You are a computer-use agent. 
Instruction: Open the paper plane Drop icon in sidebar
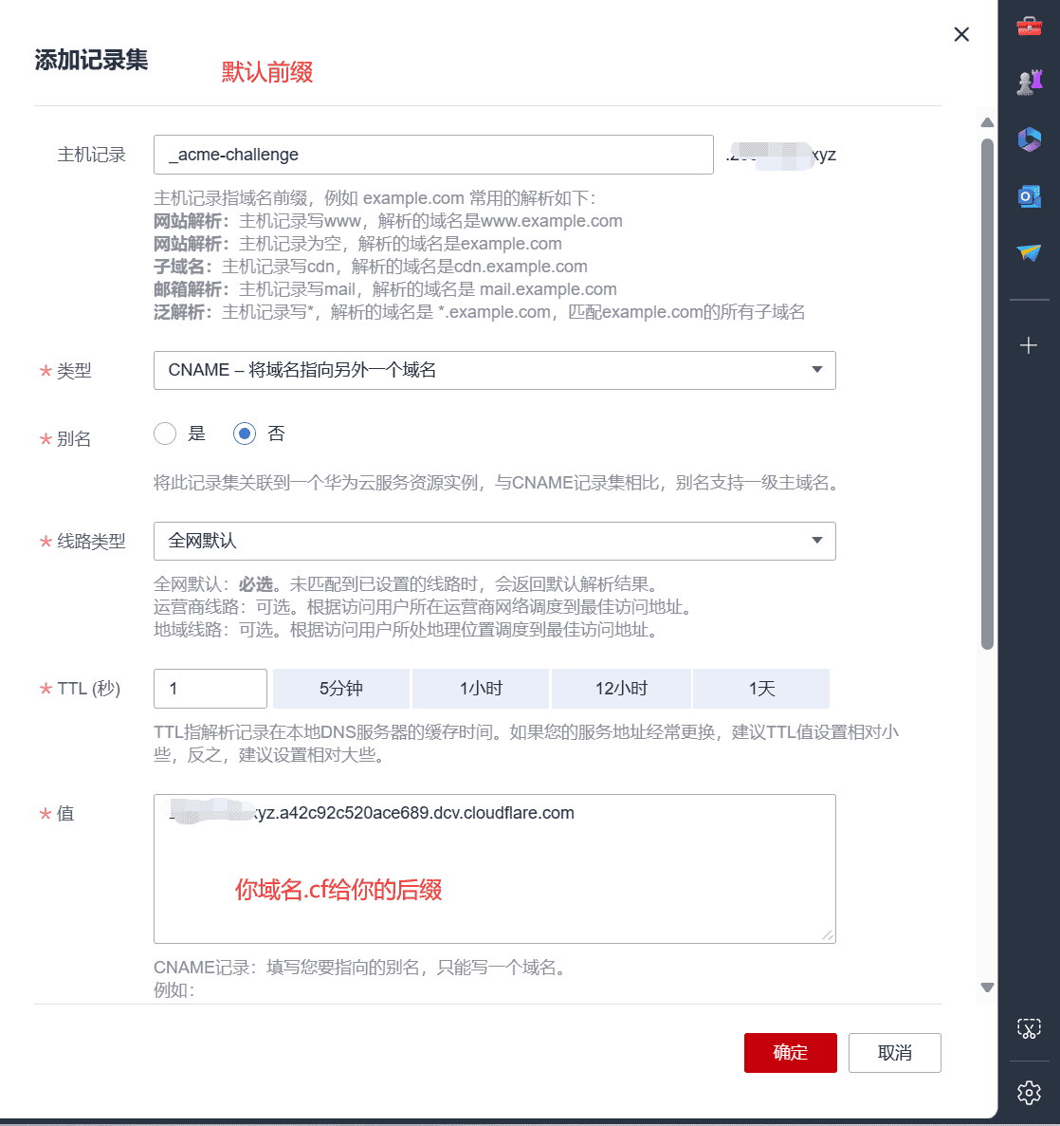pyautogui.click(x=1029, y=252)
